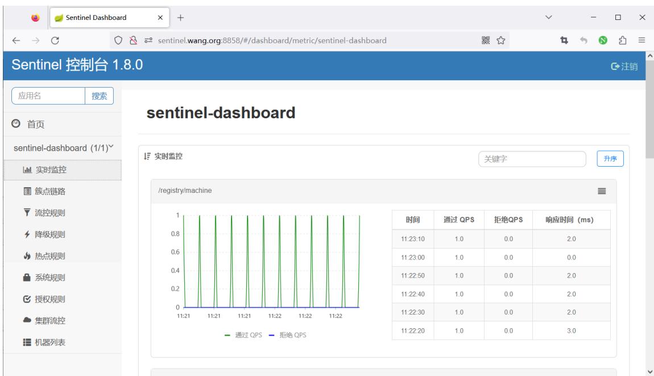Viewport: 654px width, 376px height.
Task: Open the extensions puzzle piece menu
Action: (622, 40)
